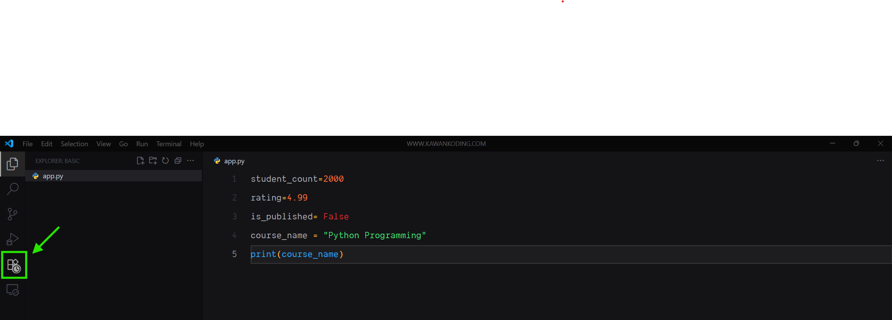892x320 pixels.
Task: Click the VS Code logo icon
Action: click(x=9, y=143)
